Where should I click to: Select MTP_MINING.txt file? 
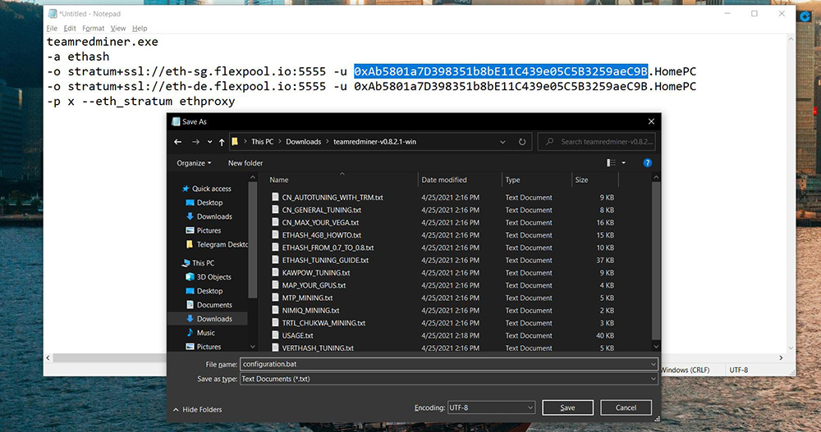(307, 298)
